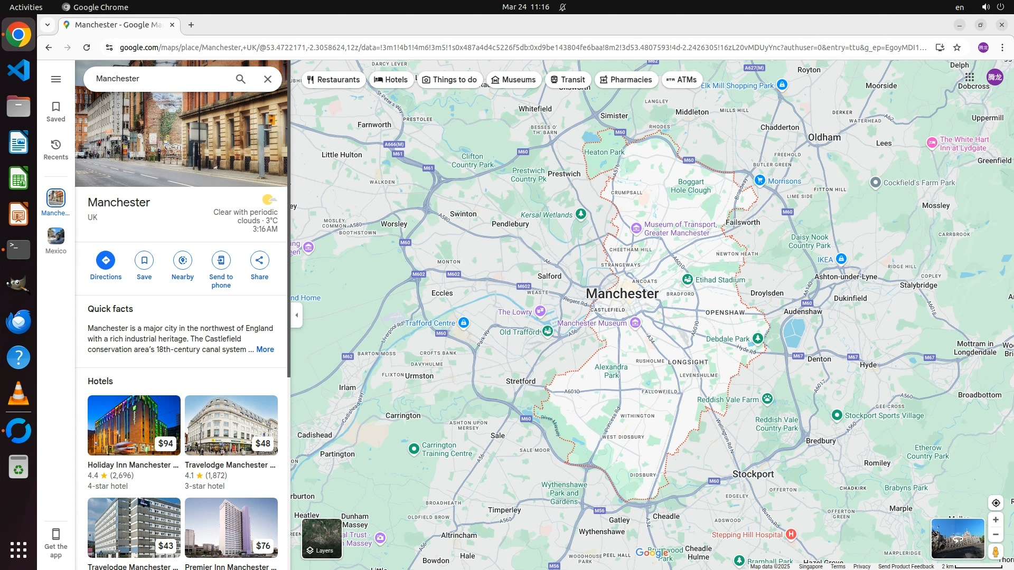
Task: Select the Museums category chip
Action: coord(513,80)
